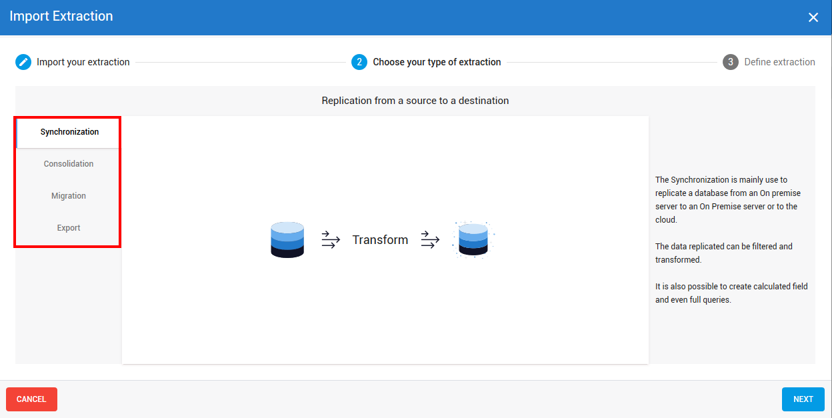The width and height of the screenshot is (832, 418).
Task: Select the Synchronization tab
Action: point(67,132)
